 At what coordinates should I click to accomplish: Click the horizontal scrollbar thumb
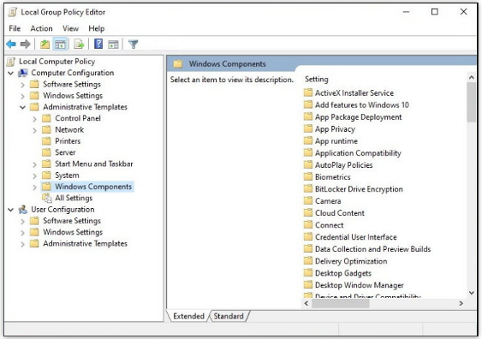coord(341,303)
